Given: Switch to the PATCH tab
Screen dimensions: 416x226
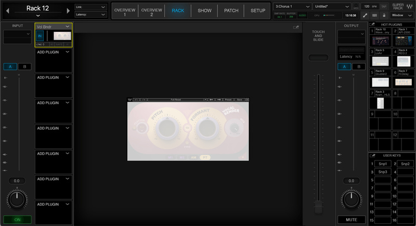Looking at the screenshot, I should click(x=231, y=10).
